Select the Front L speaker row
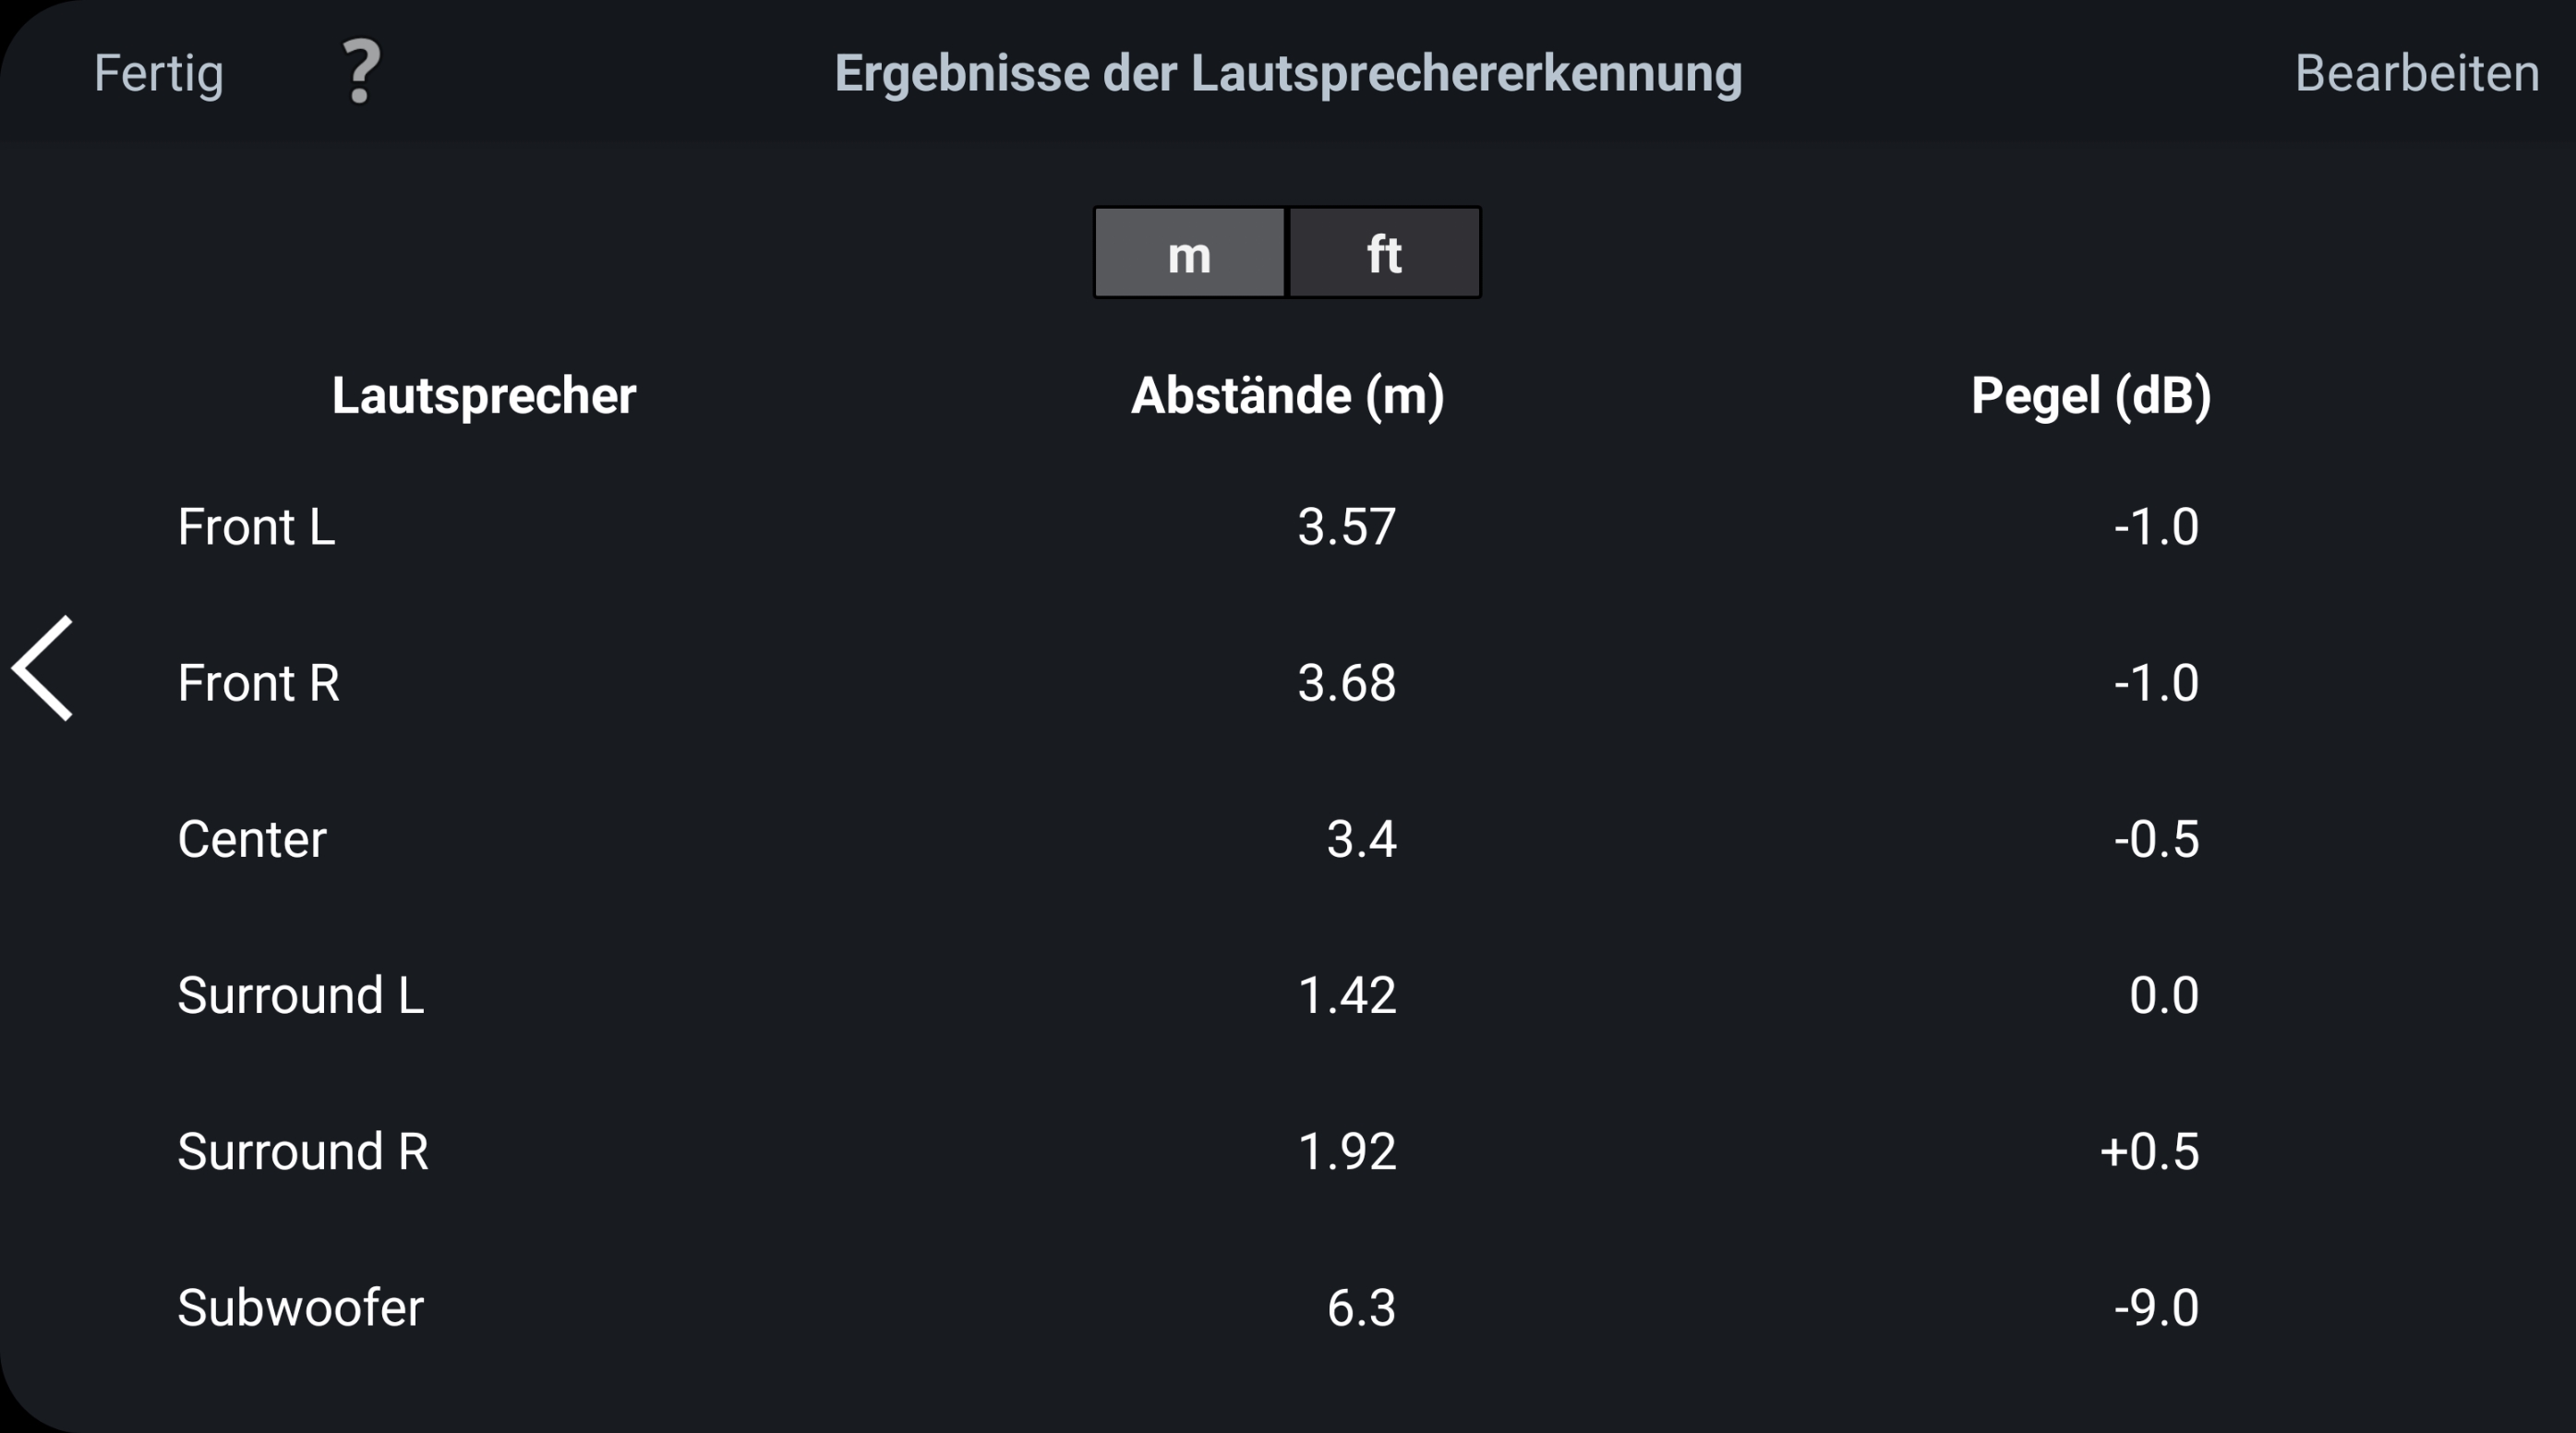The image size is (2576, 1433). click(x=256, y=527)
